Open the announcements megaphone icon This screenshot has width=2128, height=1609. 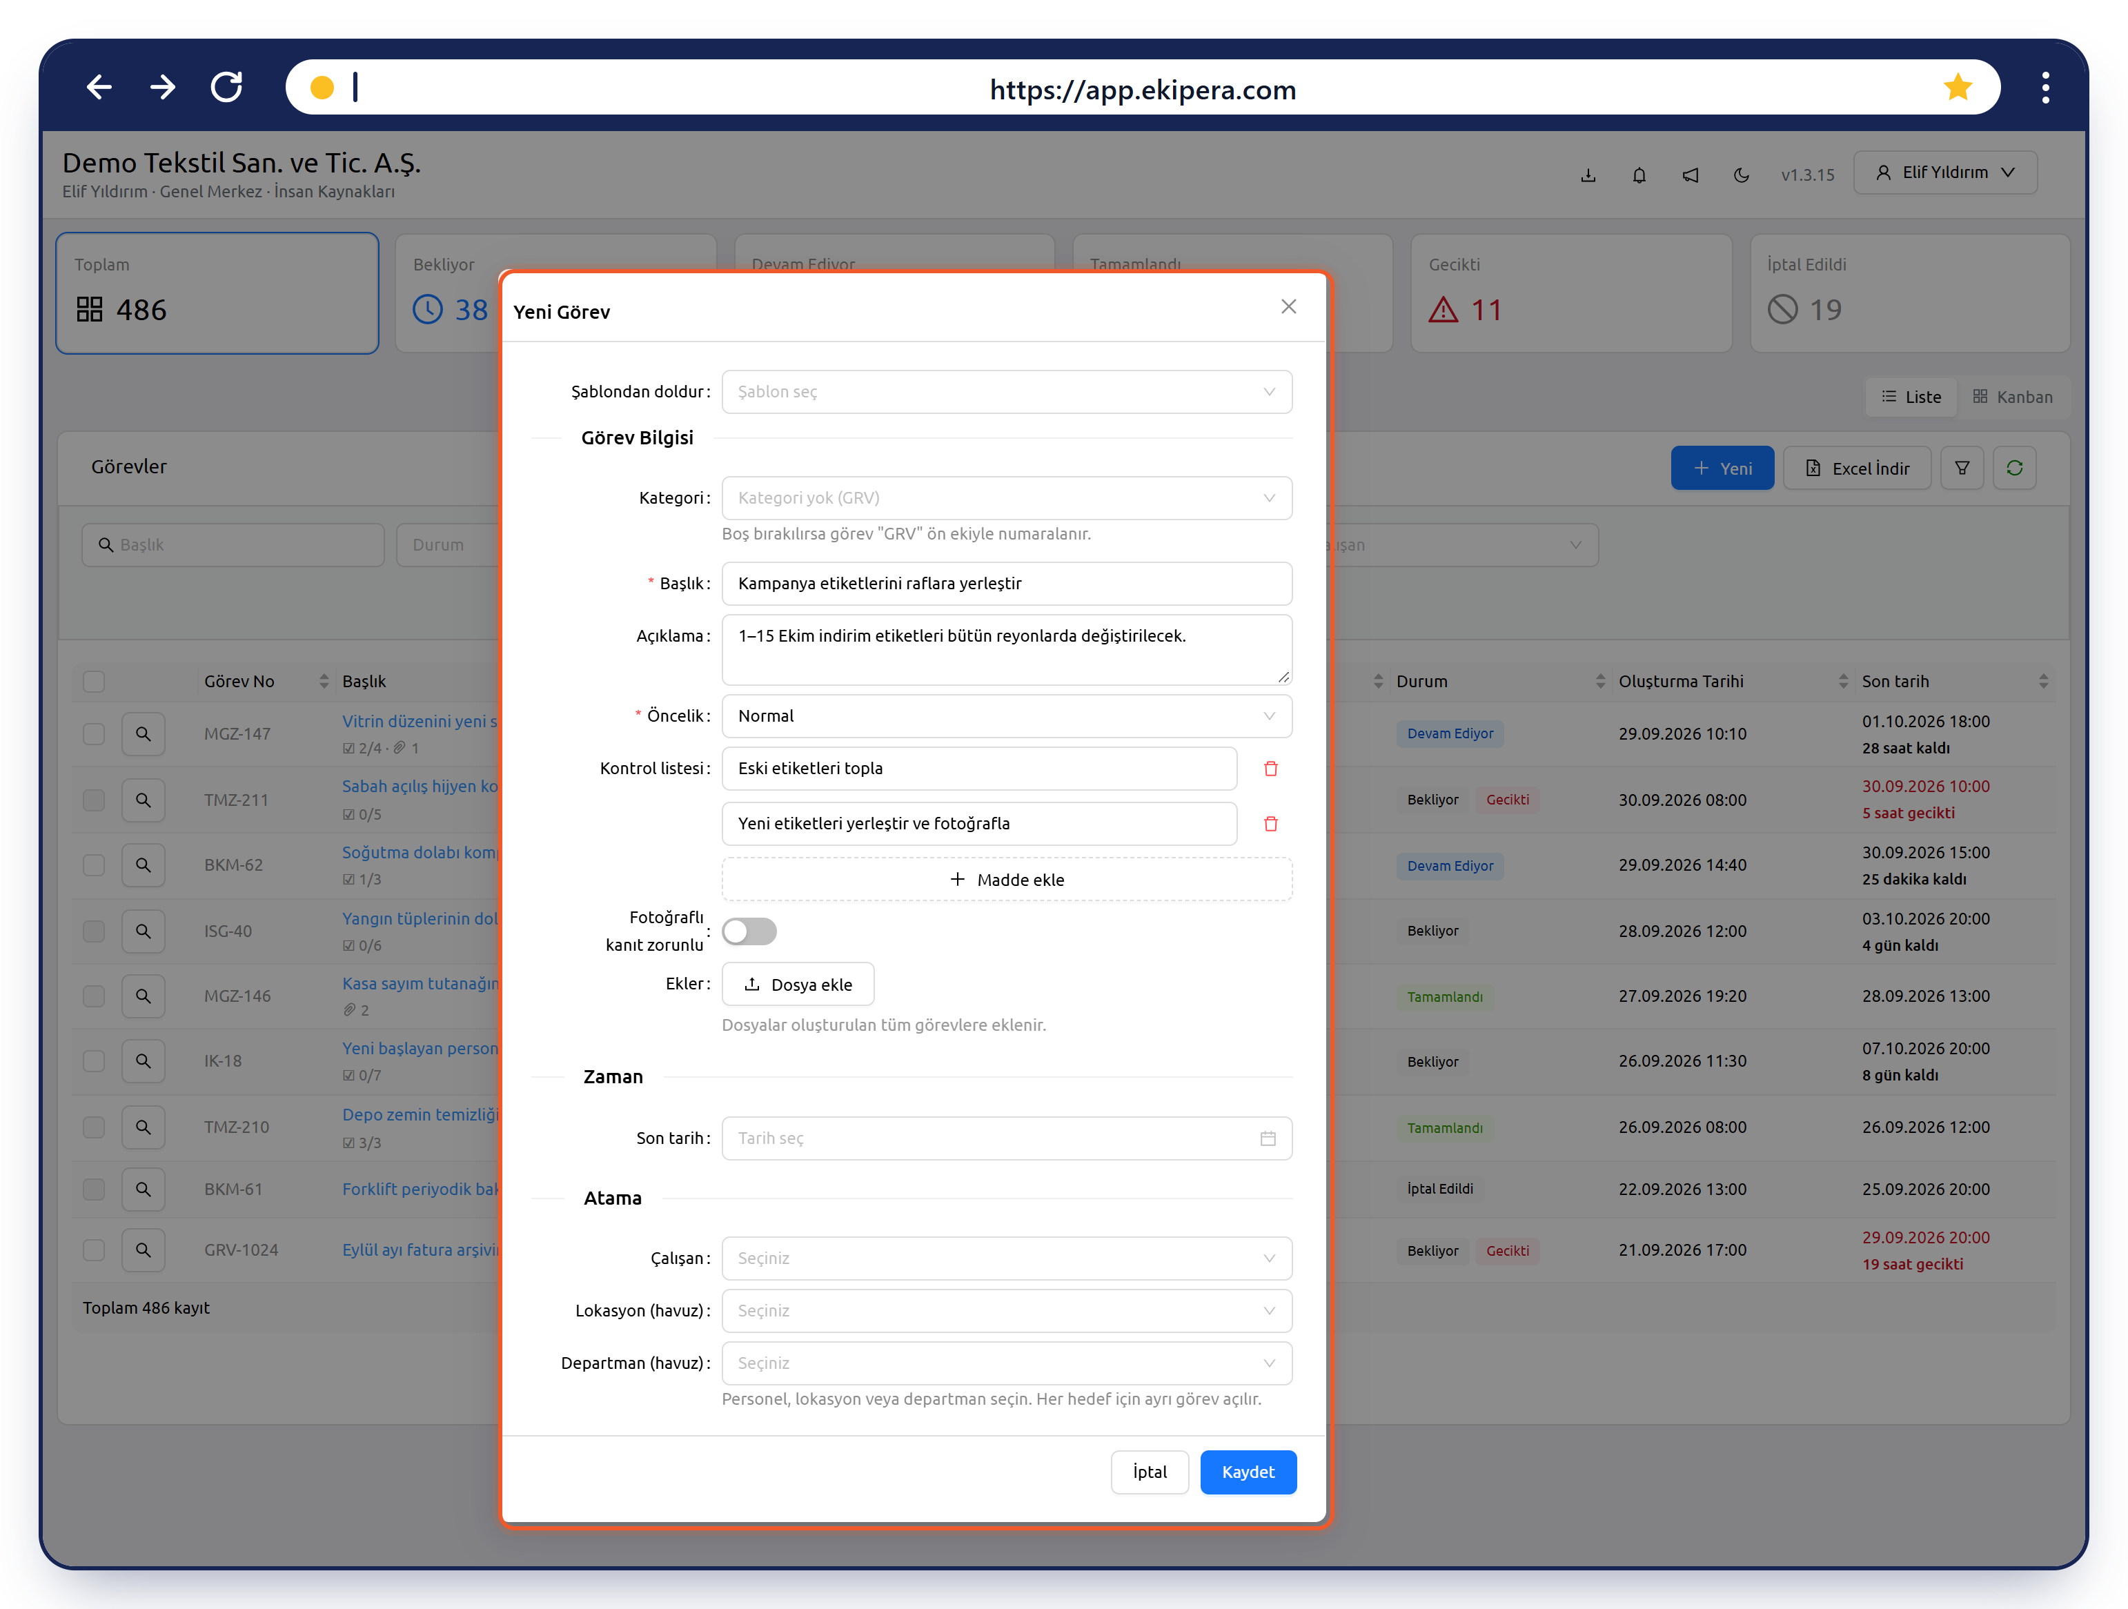click(x=1689, y=175)
